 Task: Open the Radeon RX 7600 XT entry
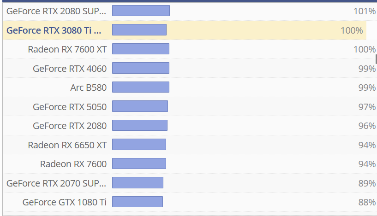coord(67,49)
